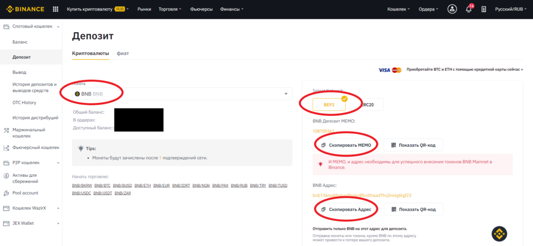Open the Кошелек dropdown
Screen dimensions: 533x246
[399, 9]
